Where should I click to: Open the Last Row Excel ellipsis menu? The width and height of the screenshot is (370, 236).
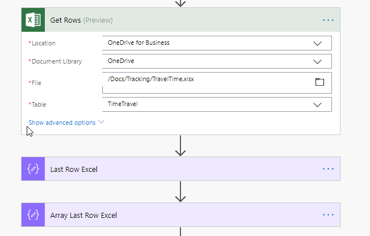(328, 169)
